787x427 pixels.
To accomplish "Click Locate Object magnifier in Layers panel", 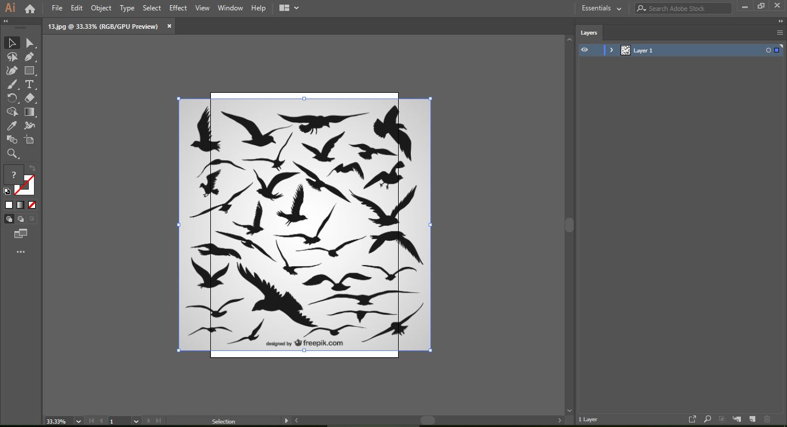I will point(707,419).
